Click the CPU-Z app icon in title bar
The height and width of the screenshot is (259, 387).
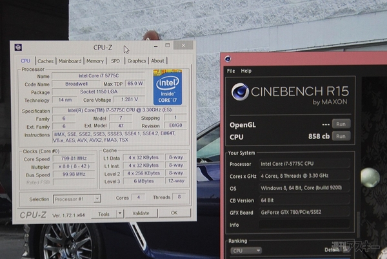point(18,47)
